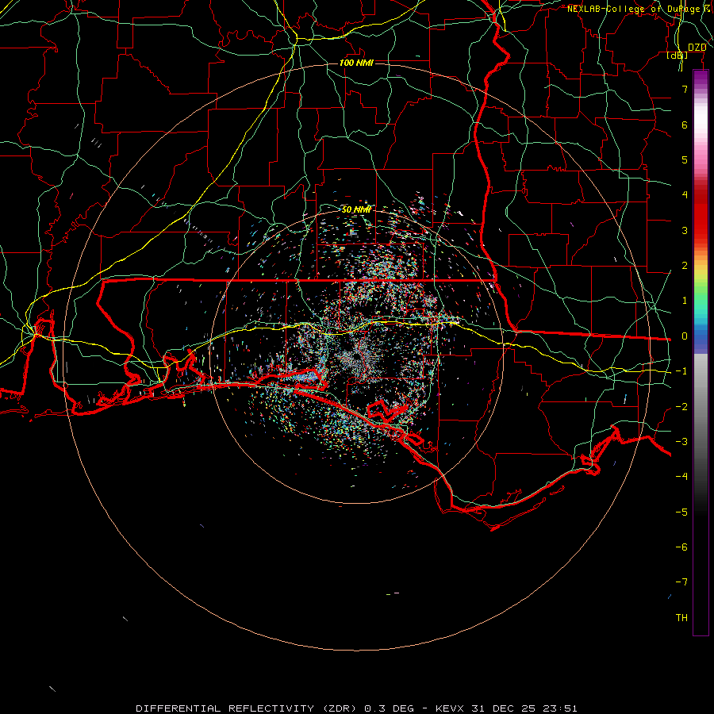Click the "4" tick label on scale
Viewport: 714px width, 714px height.
[x=685, y=195]
